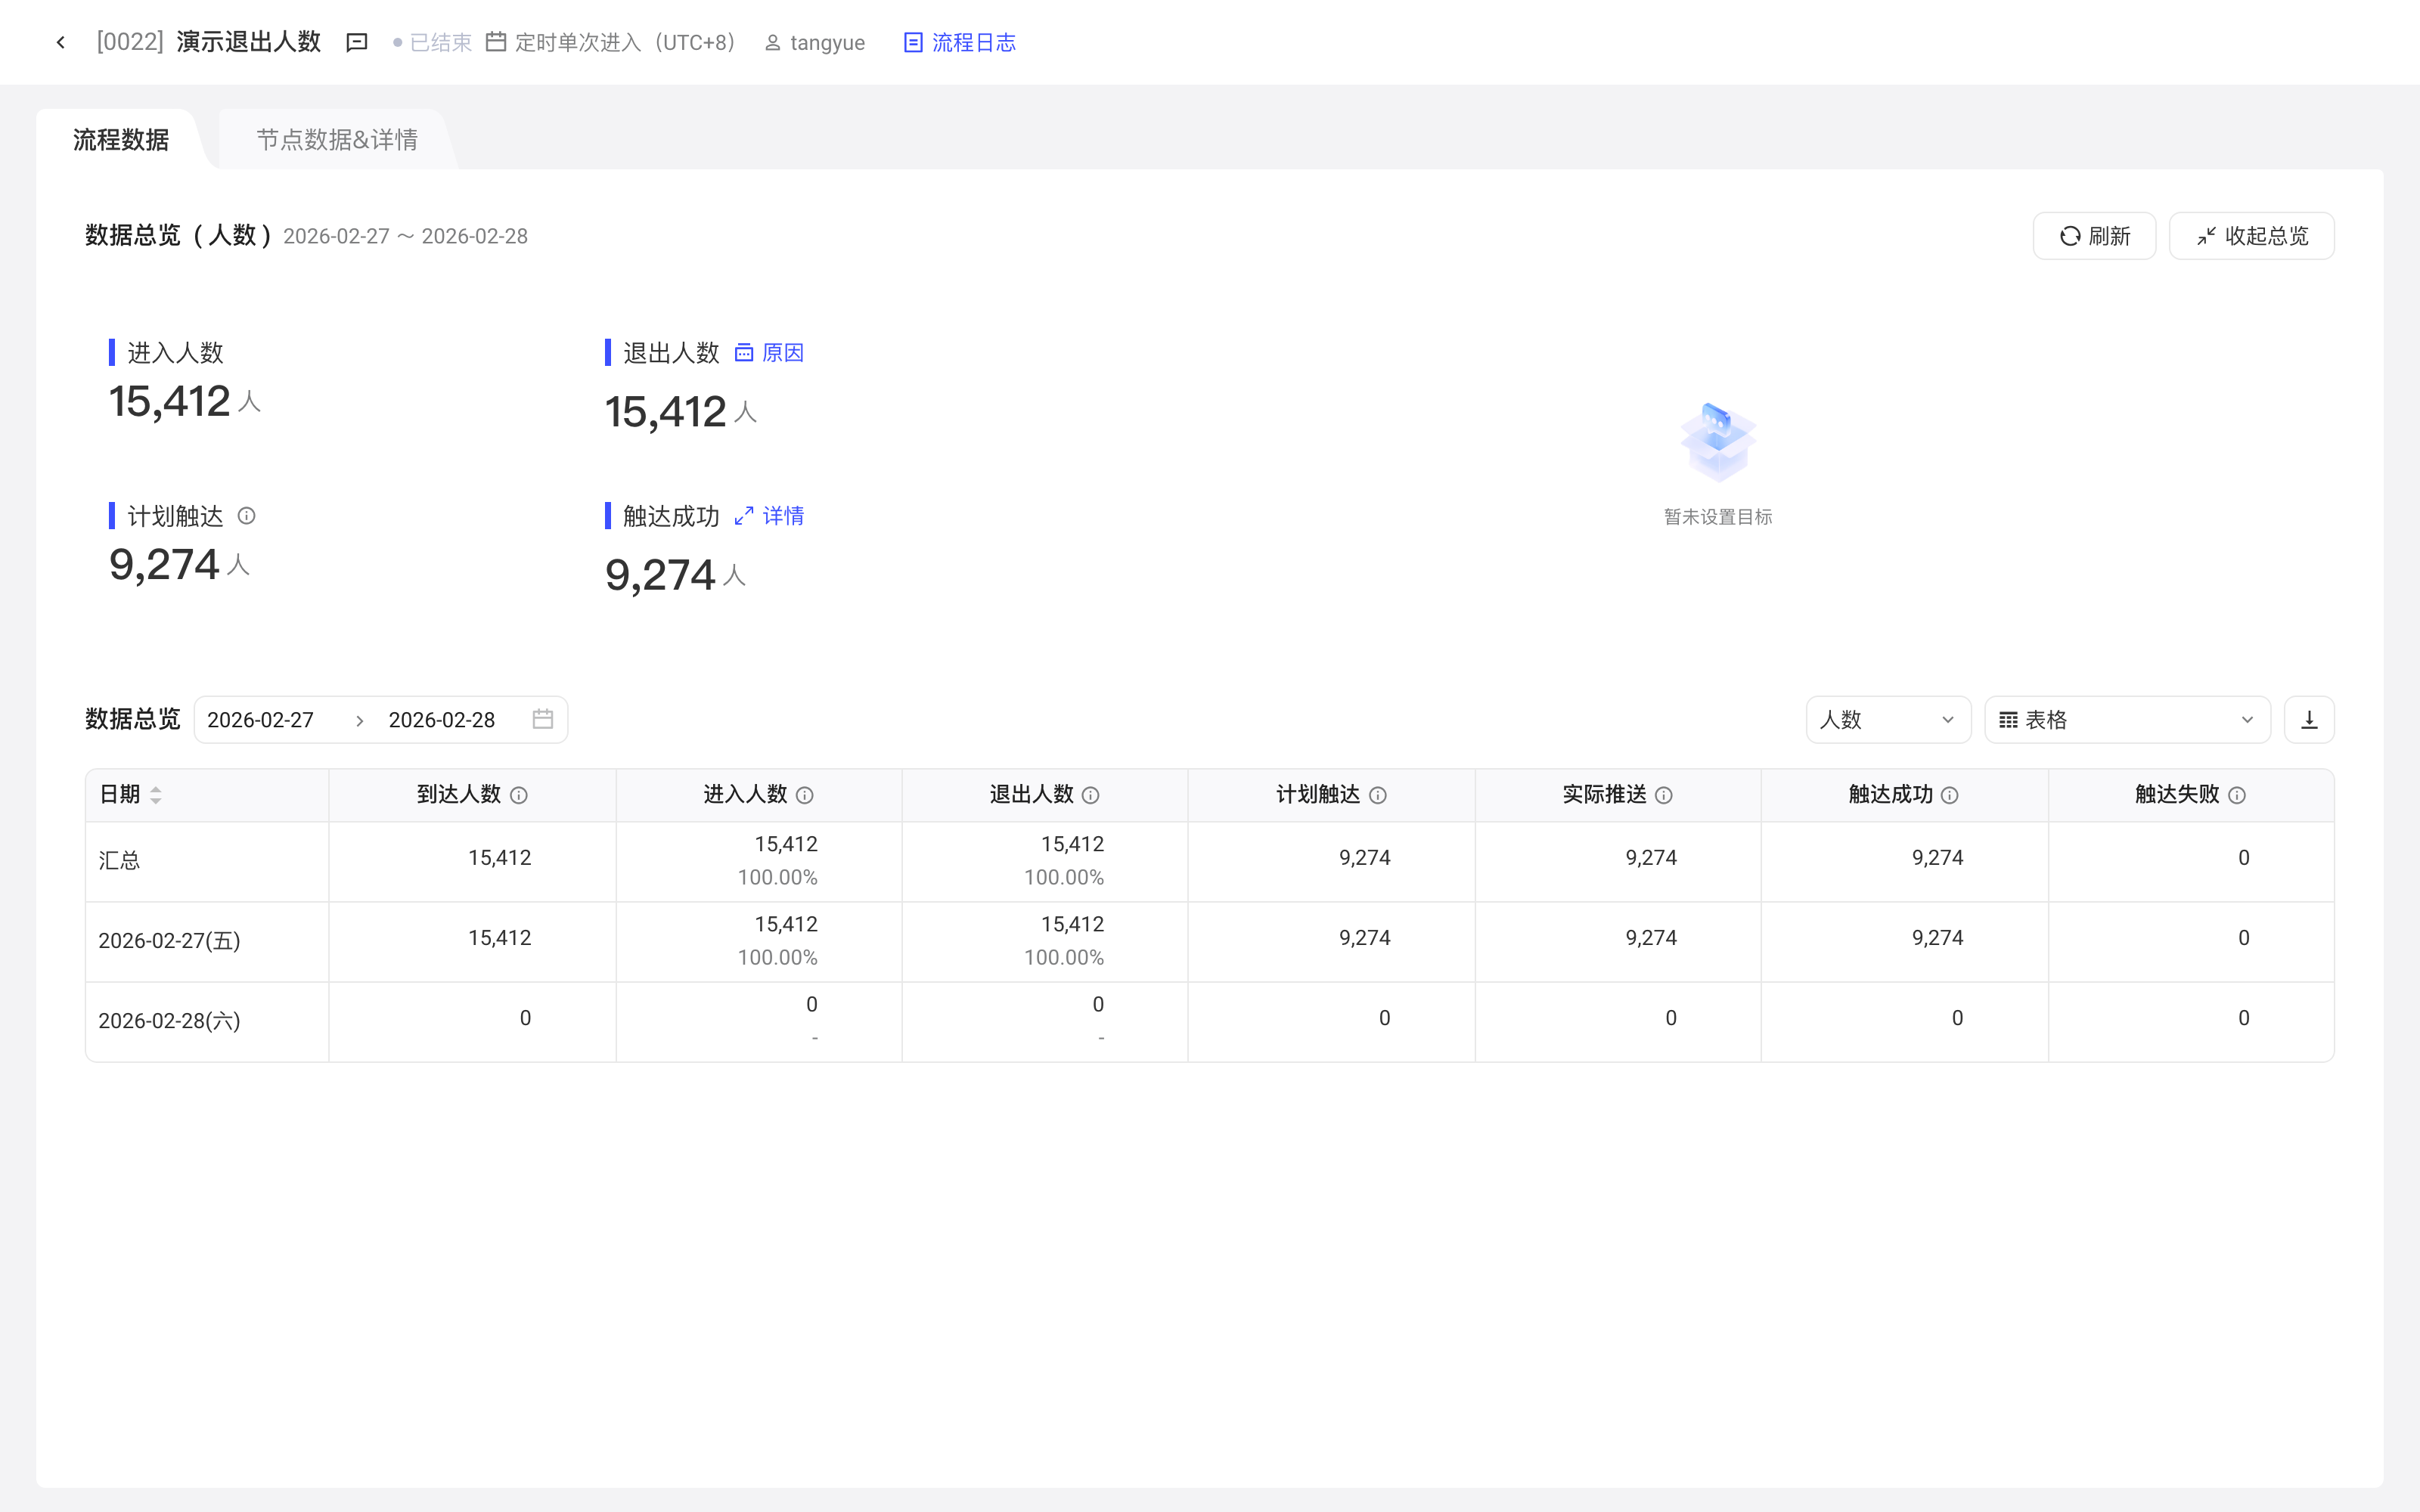
Task: Click the start date field 2026-02-27
Action: coord(261,720)
